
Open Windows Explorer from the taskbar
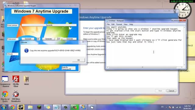[x=30, y=107]
